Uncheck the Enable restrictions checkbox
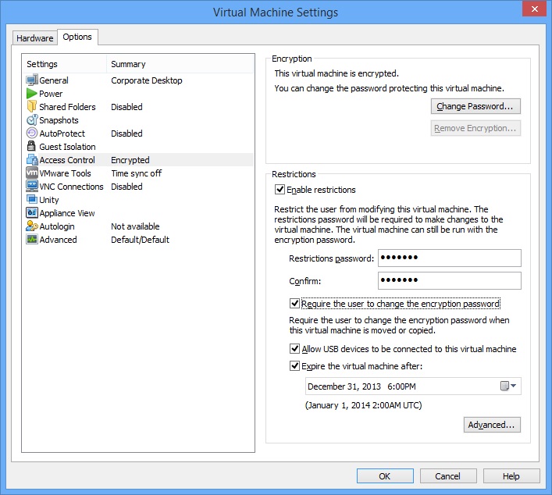The width and height of the screenshot is (552, 495). [280, 190]
